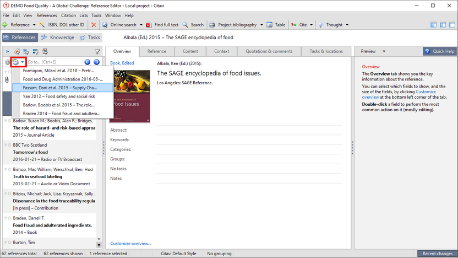458x258 pixels.
Task: Switch to second window layout icon
Action: tap(443, 25)
